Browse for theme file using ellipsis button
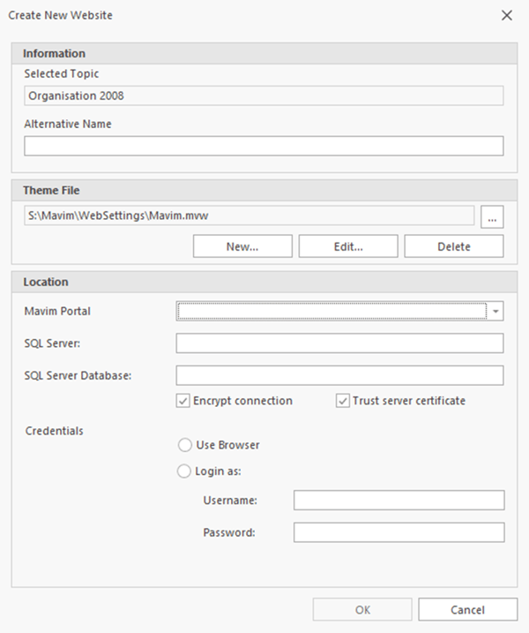 coord(493,215)
